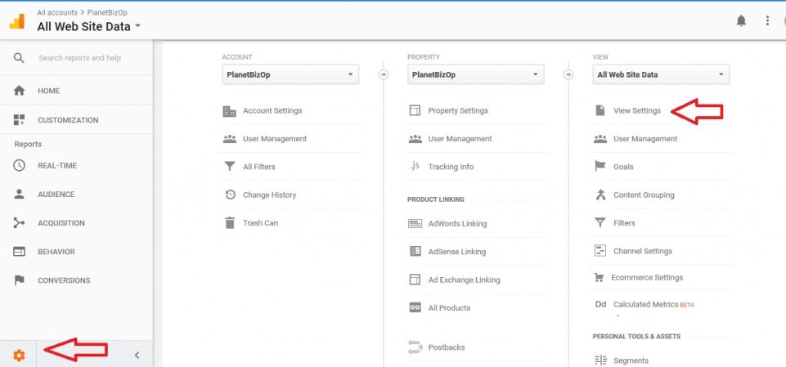Click the search magnifier icon
Viewport: 786px width, 367px height.
coord(19,58)
